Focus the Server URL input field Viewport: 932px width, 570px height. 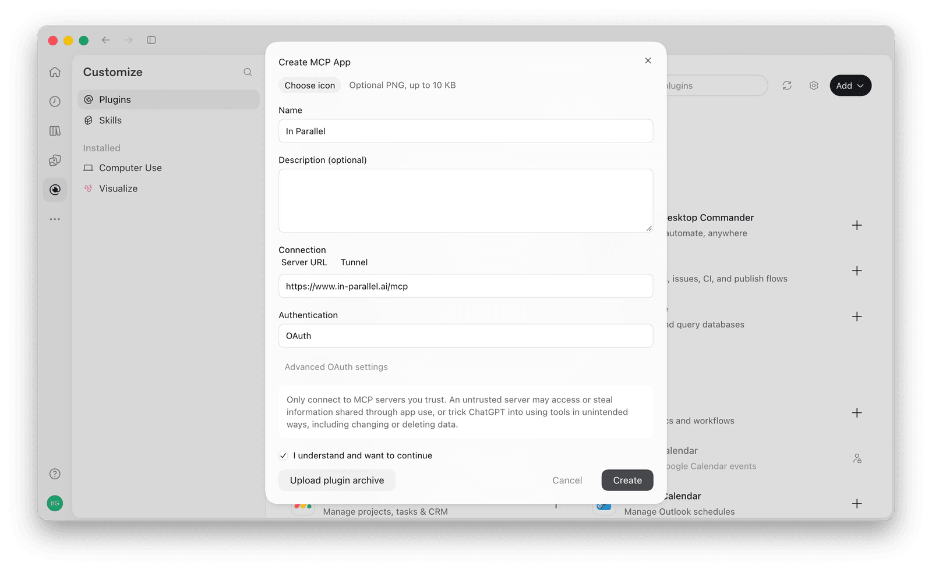(465, 286)
